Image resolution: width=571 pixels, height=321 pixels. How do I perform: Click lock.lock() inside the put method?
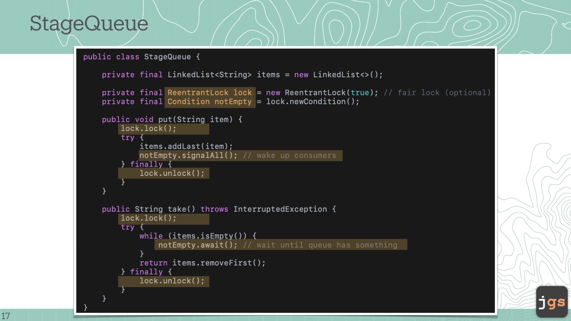(x=148, y=129)
